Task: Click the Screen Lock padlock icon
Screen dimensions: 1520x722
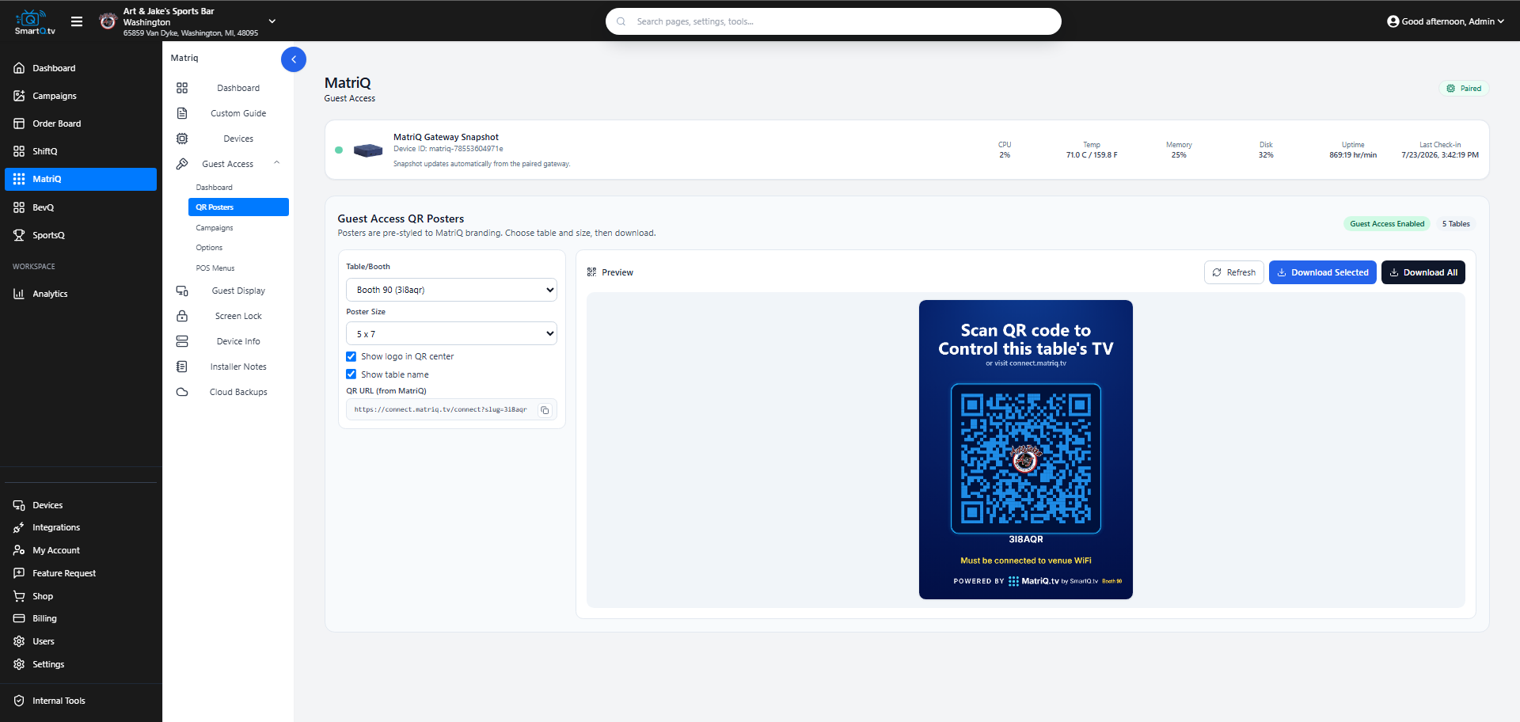Action: (182, 316)
